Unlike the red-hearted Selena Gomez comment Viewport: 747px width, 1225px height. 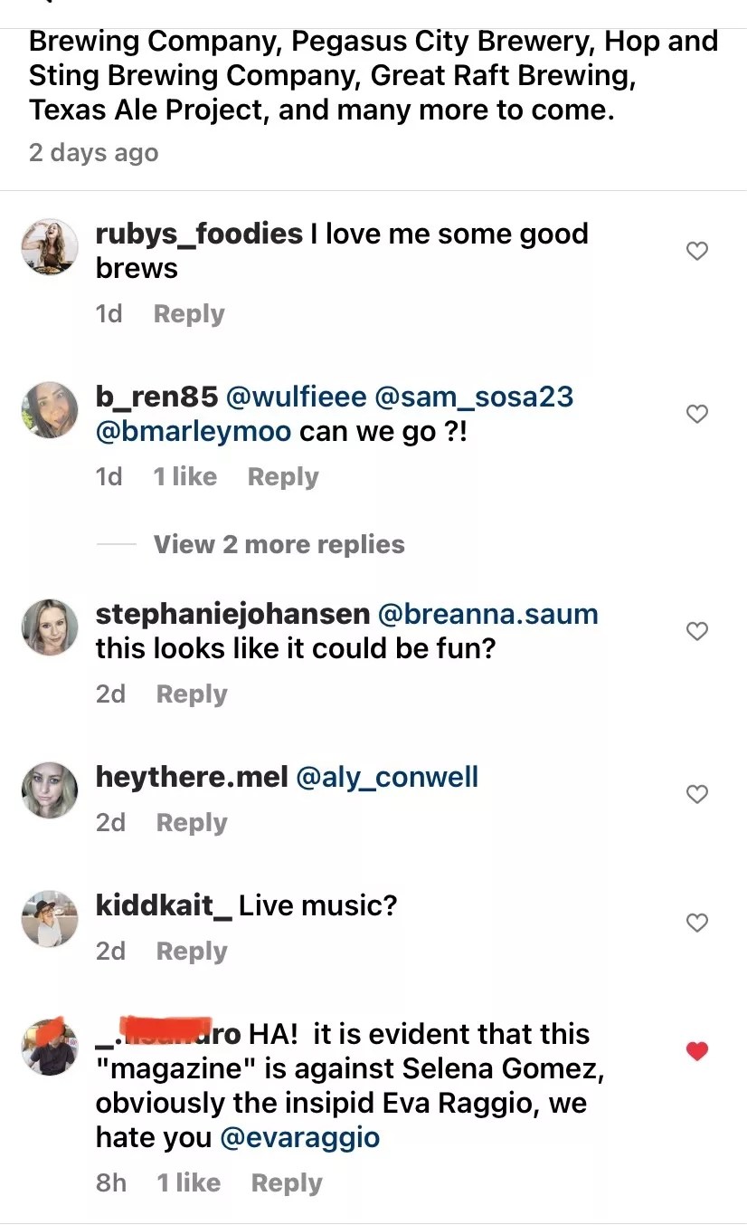696,1051
